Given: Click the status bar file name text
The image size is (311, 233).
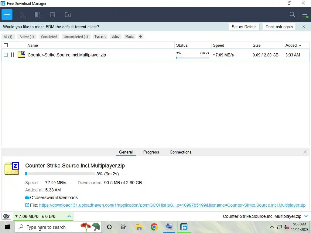Looking at the screenshot, I should 262,216.
